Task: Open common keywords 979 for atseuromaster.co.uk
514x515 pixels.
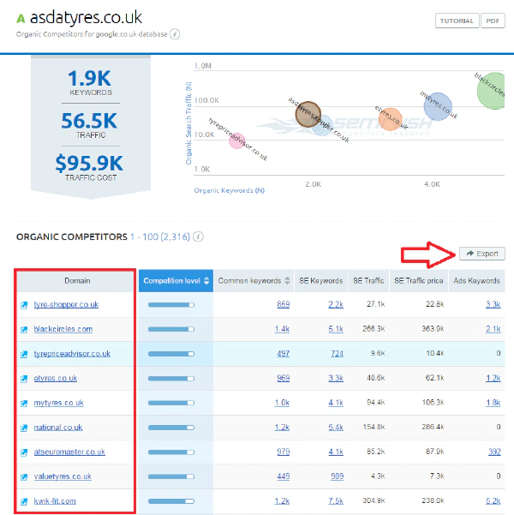Action: pyautogui.click(x=283, y=452)
